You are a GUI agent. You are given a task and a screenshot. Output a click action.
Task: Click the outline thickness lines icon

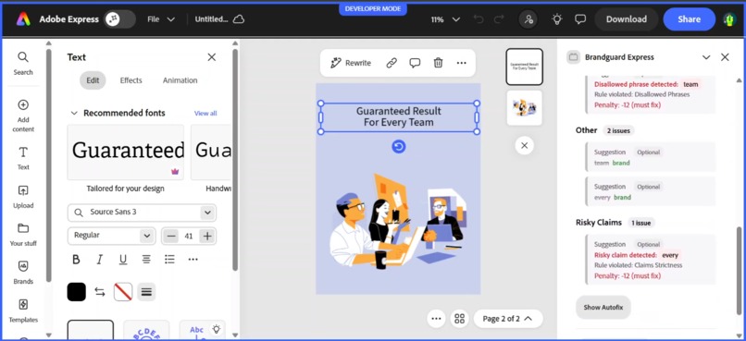[x=146, y=292]
